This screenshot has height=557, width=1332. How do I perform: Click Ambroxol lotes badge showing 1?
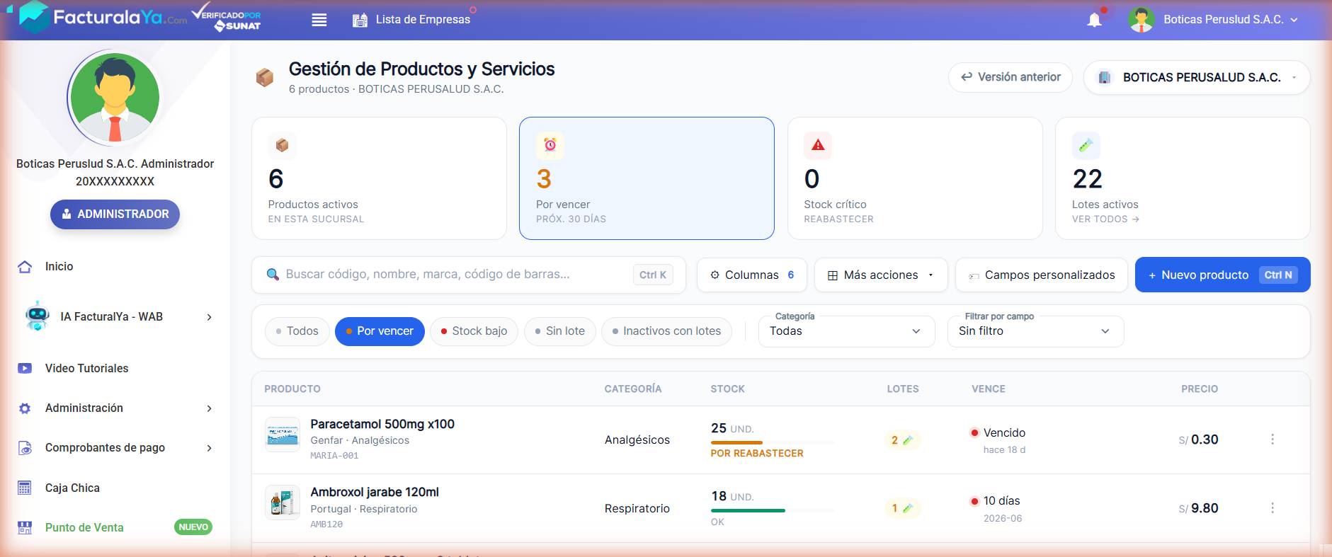(x=902, y=508)
